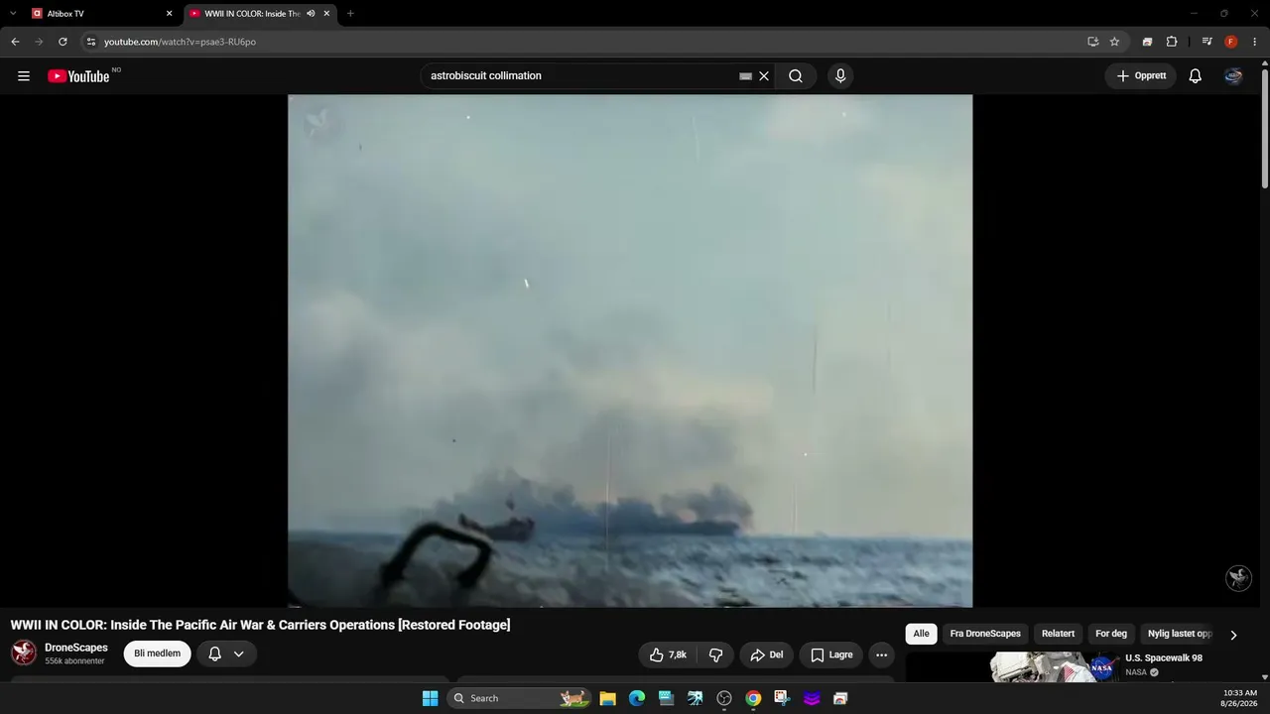Show more filter chips with right arrow
The height and width of the screenshot is (714, 1270).
pyautogui.click(x=1233, y=635)
